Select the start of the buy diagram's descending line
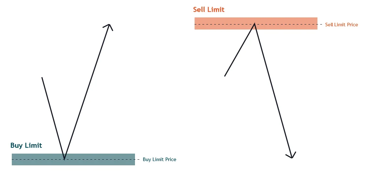This screenshot has height=176, width=366. point(42,78)
